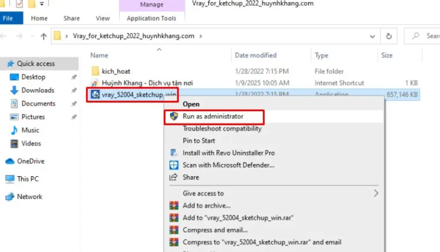The width and height of the screenshot is (440, 252).
Task: Select Troubleshoot compatibility from context menu
Action: point(222,129)
